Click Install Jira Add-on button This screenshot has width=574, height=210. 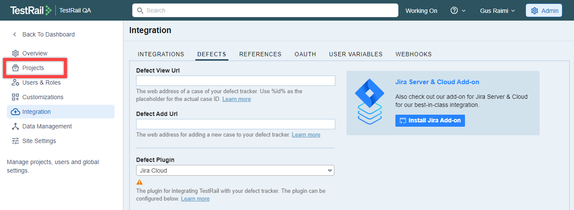430,121
